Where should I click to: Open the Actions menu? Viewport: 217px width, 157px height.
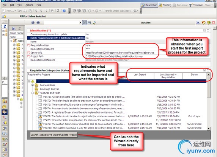[x=29, y=5]
